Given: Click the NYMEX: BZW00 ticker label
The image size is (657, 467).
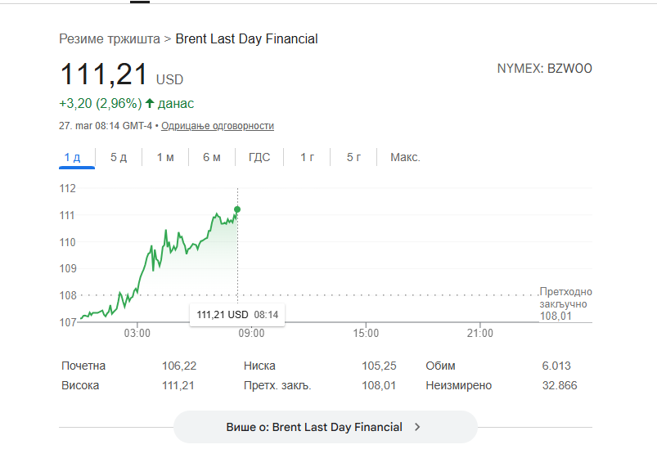Looking at the screenshot, I should tap(544, 69).
